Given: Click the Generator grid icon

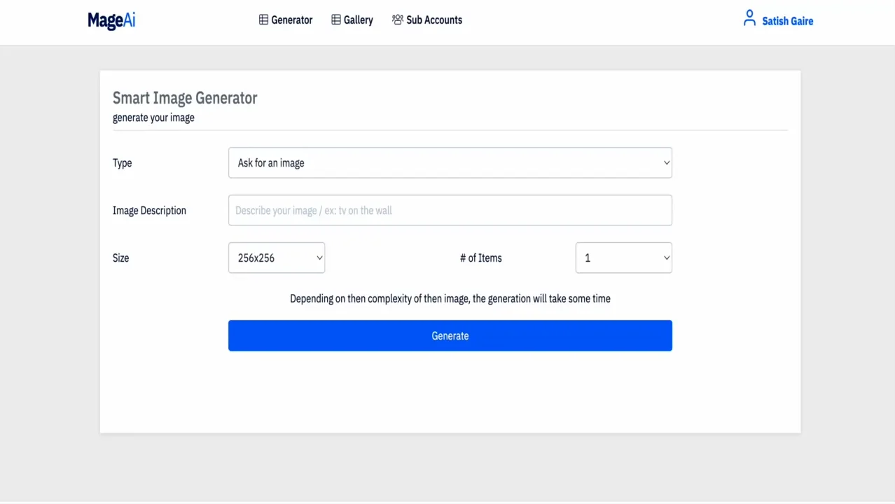Looking at the screenshot, I should tap(263, 20).
